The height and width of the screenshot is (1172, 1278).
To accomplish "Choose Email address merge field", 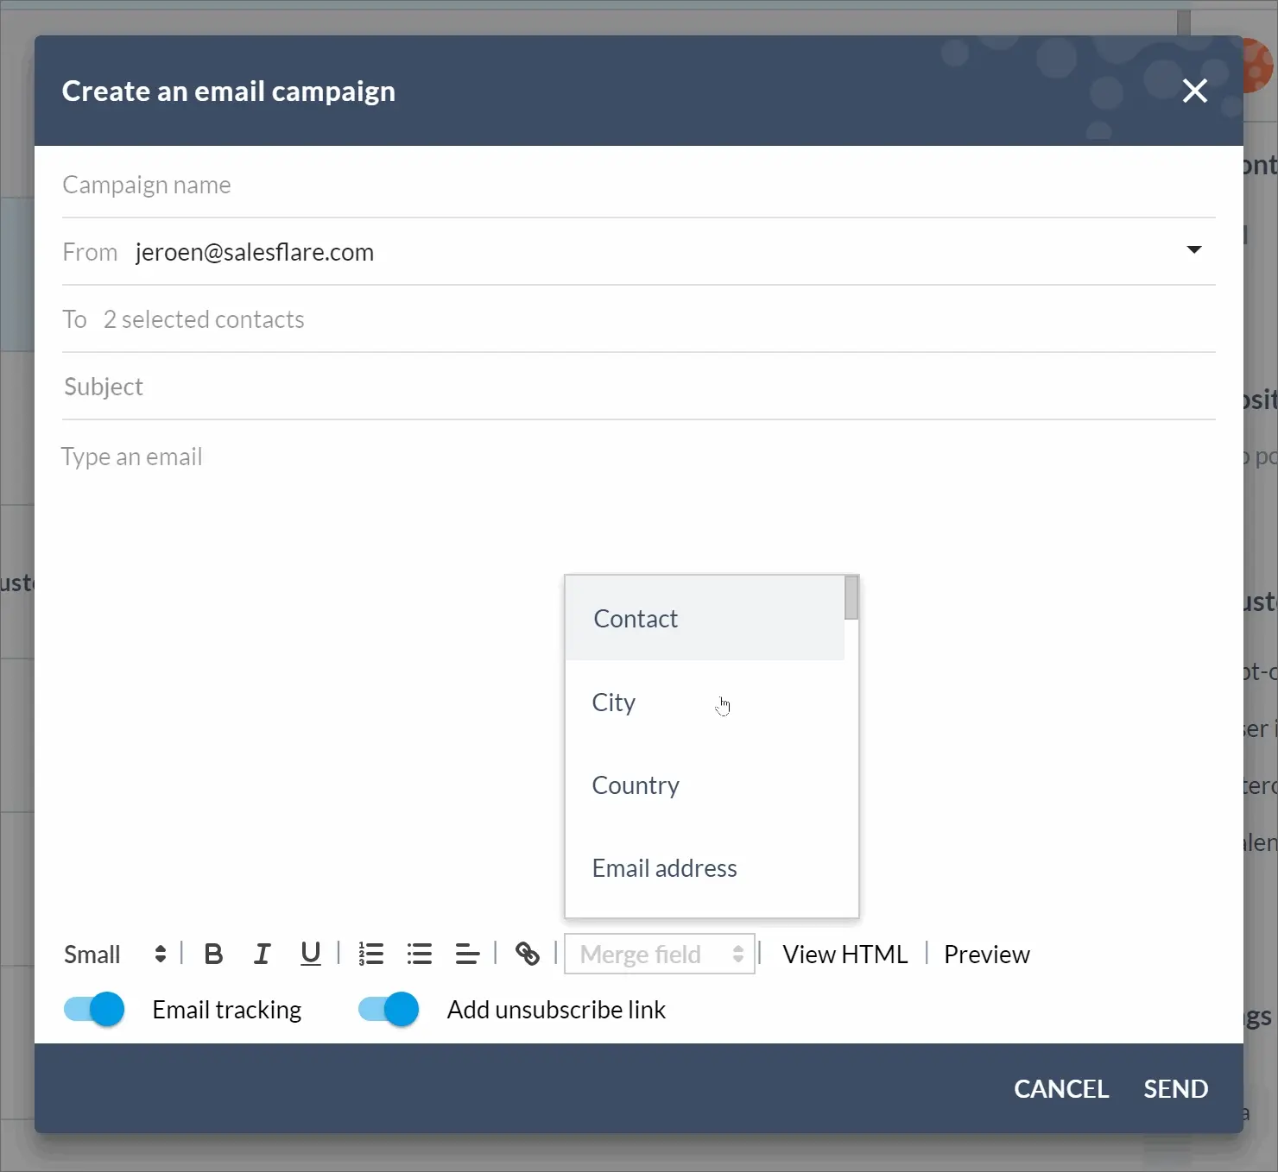I will 705,868.
